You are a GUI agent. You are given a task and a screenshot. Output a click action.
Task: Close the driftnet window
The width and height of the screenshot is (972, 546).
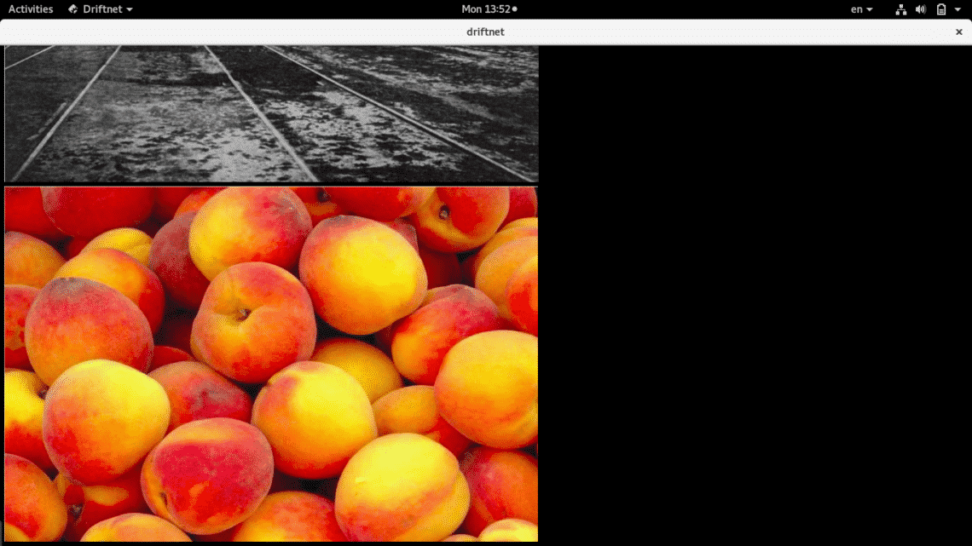pyautogui.click(x=959, y=32)
